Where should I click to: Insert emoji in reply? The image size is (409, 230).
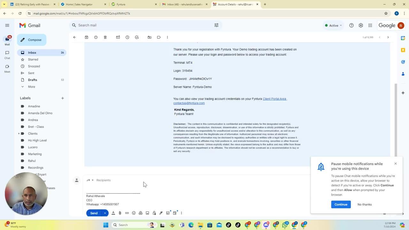[x=134, y=213]
